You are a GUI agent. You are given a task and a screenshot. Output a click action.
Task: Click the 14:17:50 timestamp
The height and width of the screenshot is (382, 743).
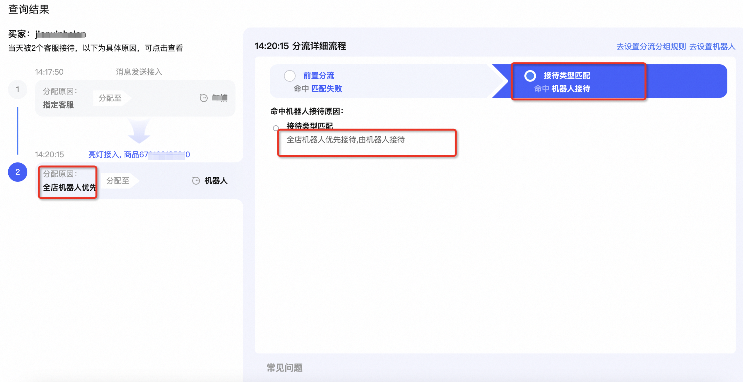pyautogui.click(x=49, y=72)
